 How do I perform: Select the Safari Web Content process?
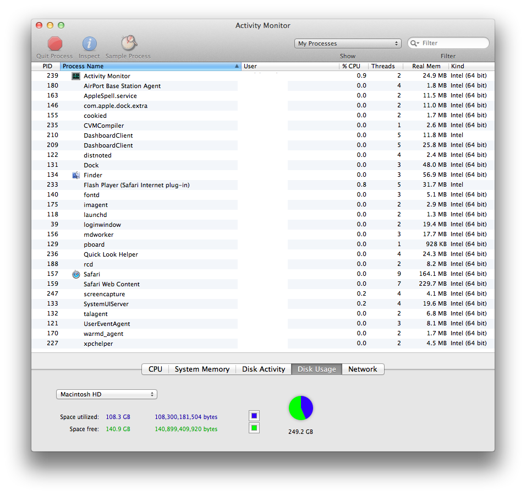[x=263, y=284]
